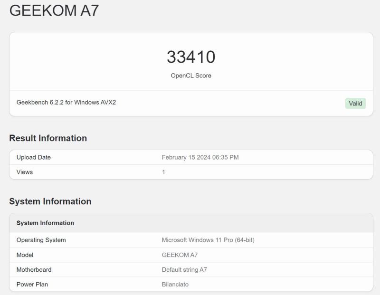This screenshot has width=380, height=295.
Task: Click the Microsoft Windows 11 Pro value
Action: [x=208, y=240]
